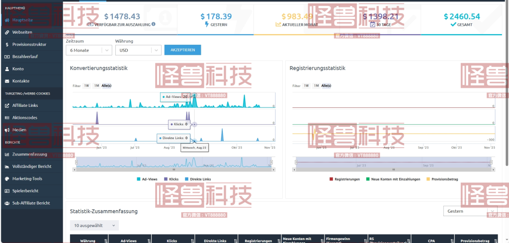
Task: Open the Zeitraum dropdown showing 6 Monate
Action: (x=89, y=50)
